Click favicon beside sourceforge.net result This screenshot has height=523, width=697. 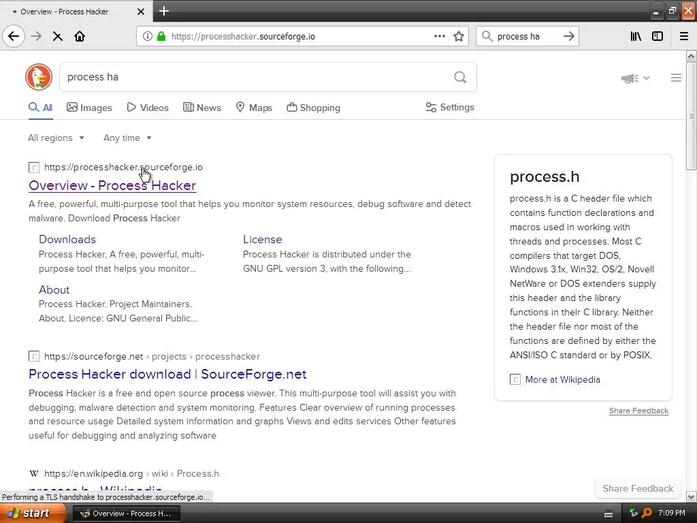tap(34, 356)
